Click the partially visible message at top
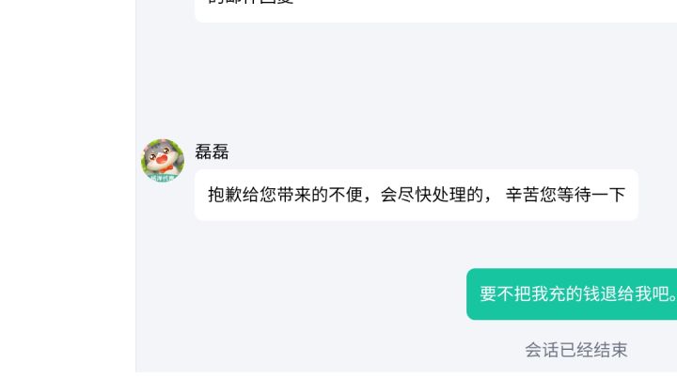Image resolution: width=677 pixels, height=380 pixels. (x=435, y=8)
